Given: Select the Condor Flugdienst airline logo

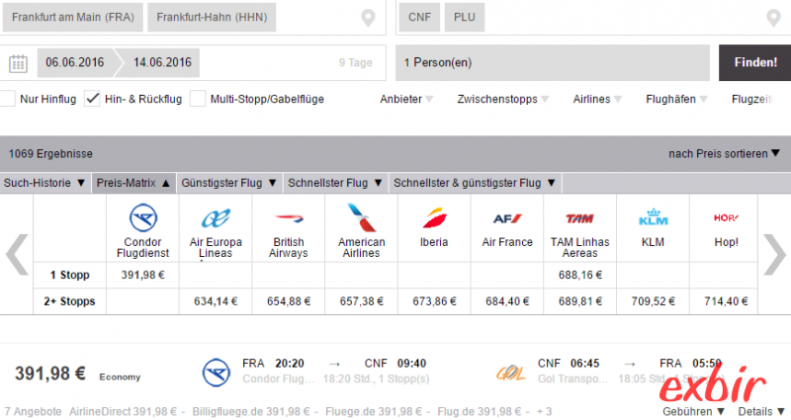Looking at the screenshot, I should [x=143, y=217].
